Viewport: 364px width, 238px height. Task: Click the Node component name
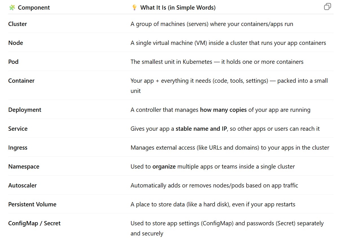click(x=16, y=43)
